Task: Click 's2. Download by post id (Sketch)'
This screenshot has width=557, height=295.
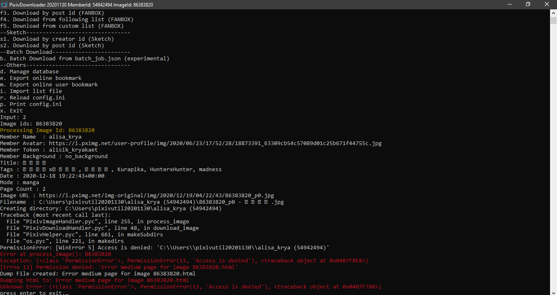Action: tap(52, 46)
